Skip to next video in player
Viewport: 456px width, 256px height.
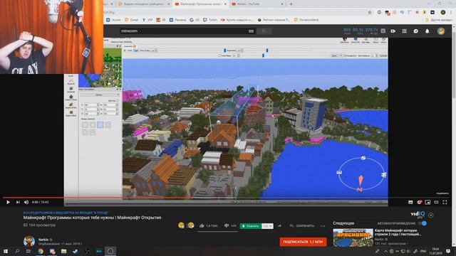tap(18, 202)
